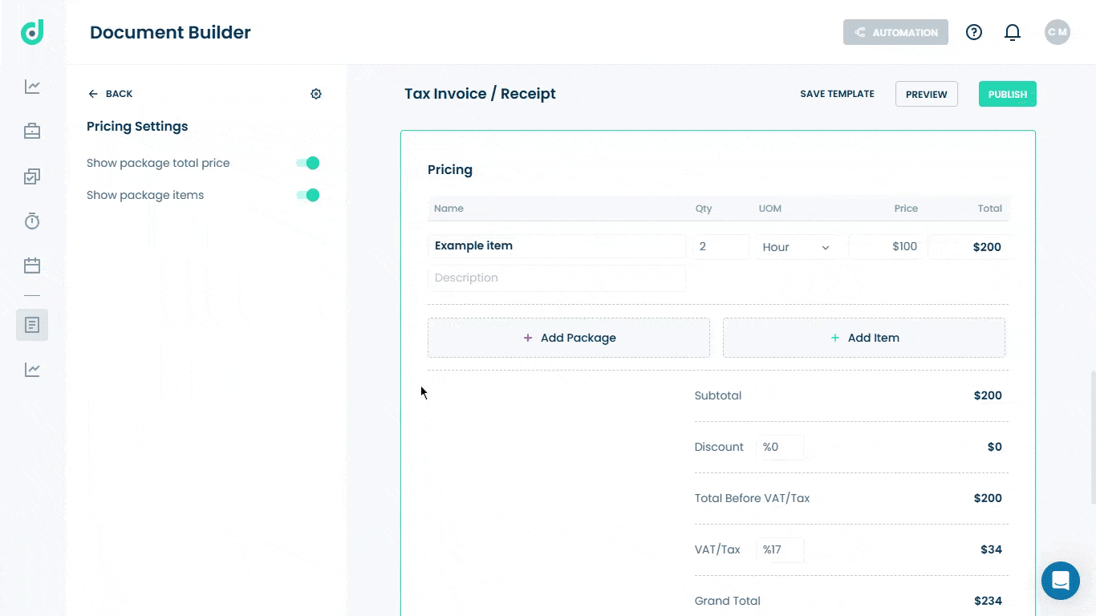Image resolution: width=1096 pixels, height=616 pixels.
Task: Open the help question mark icon
Action: tap(974, 32)
